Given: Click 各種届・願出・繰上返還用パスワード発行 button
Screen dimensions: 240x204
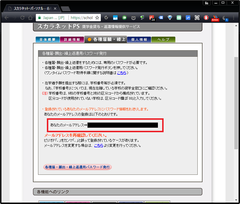Looking at the screenshot, I should tap(78, 167).
